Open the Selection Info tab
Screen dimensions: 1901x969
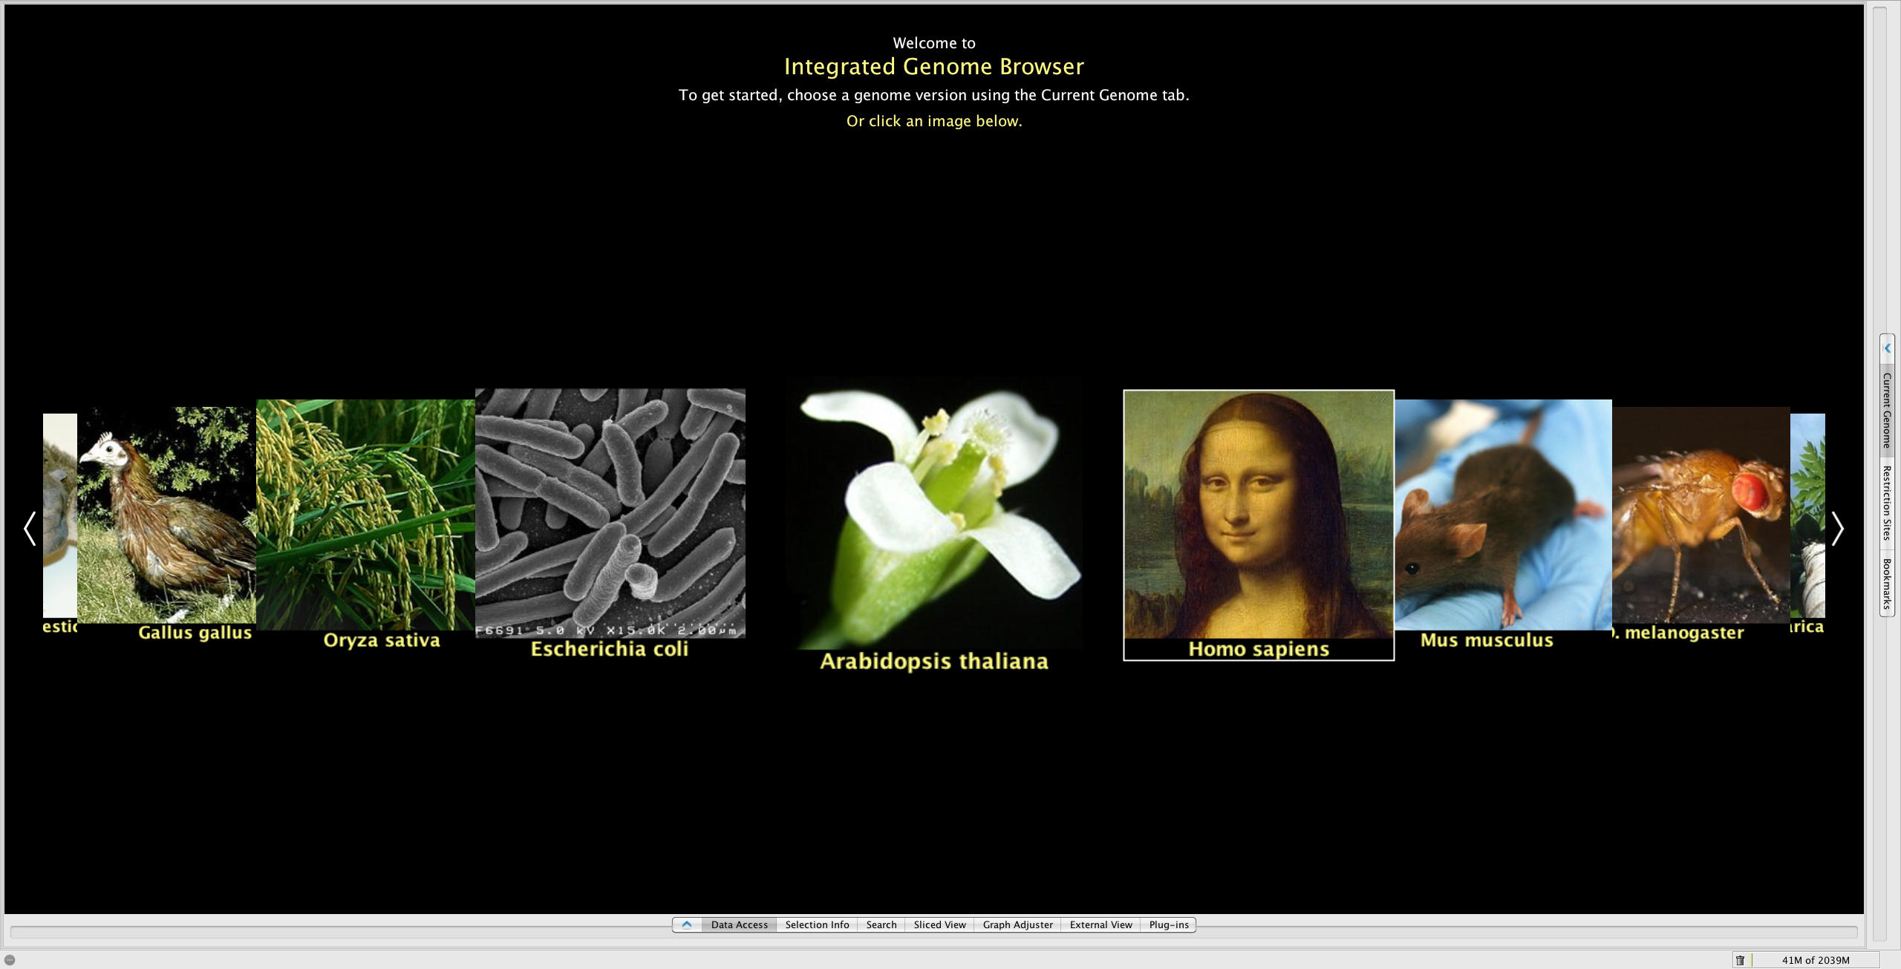coord(817,924)
